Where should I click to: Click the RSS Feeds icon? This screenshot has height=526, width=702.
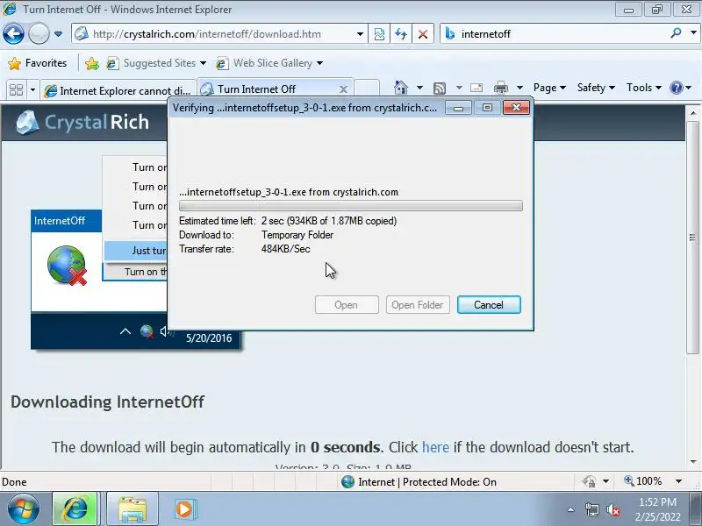point(440,89)
